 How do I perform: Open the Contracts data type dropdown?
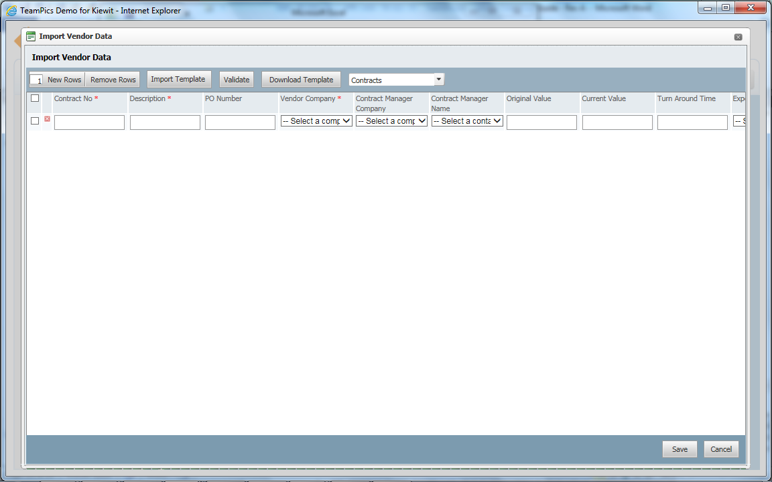[440, 78]
